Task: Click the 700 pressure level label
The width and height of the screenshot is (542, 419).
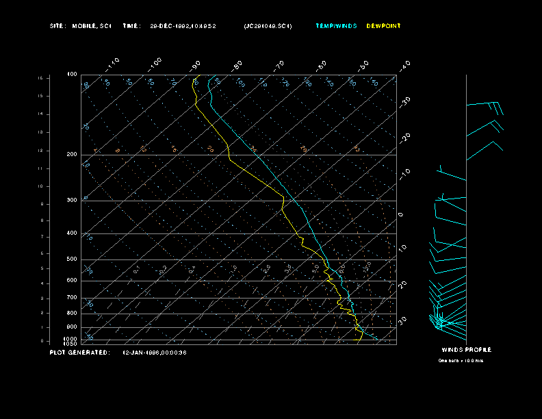Action: [72, 298]
